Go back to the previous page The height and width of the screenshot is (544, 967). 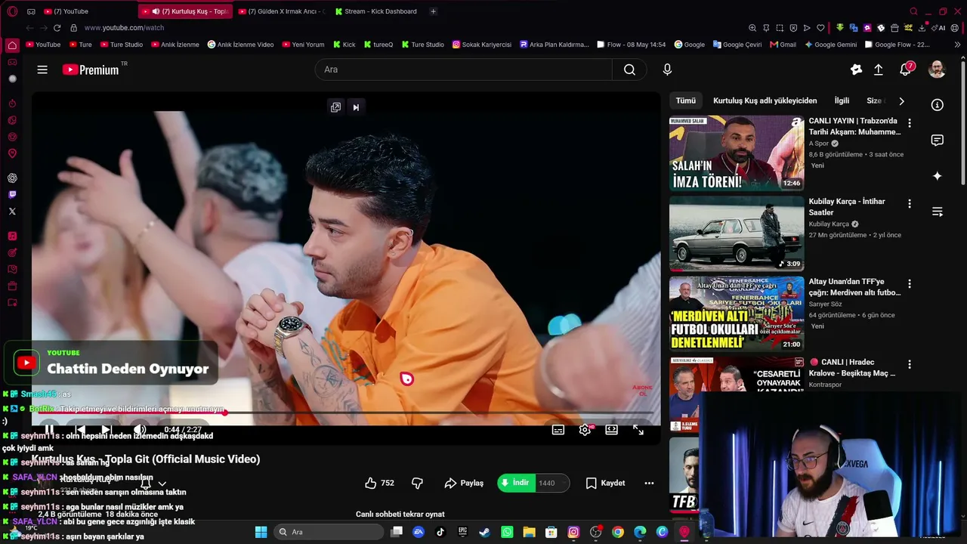(x=29, y=28)
